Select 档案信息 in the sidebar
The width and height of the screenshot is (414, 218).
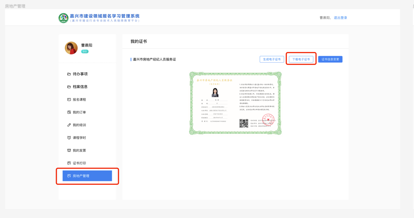80,87
